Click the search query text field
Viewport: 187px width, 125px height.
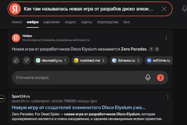coord(89,9)
